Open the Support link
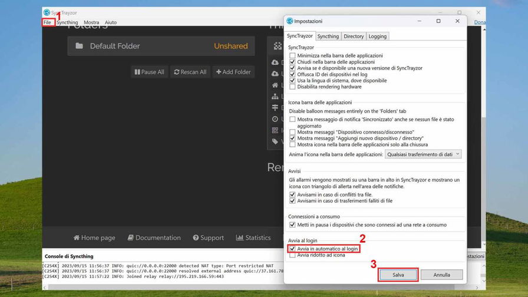The image size is (528, 297). click(x=209, y=237)
